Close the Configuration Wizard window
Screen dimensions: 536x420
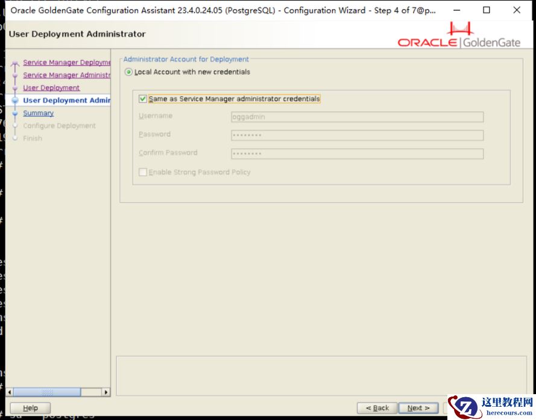(x=517, y=10)
